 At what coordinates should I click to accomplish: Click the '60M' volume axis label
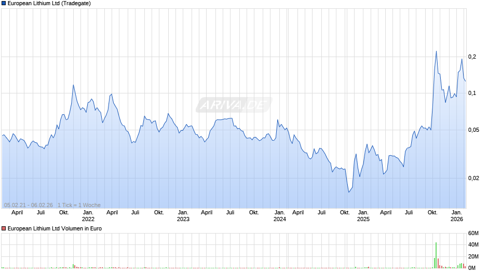coord(473,233)
